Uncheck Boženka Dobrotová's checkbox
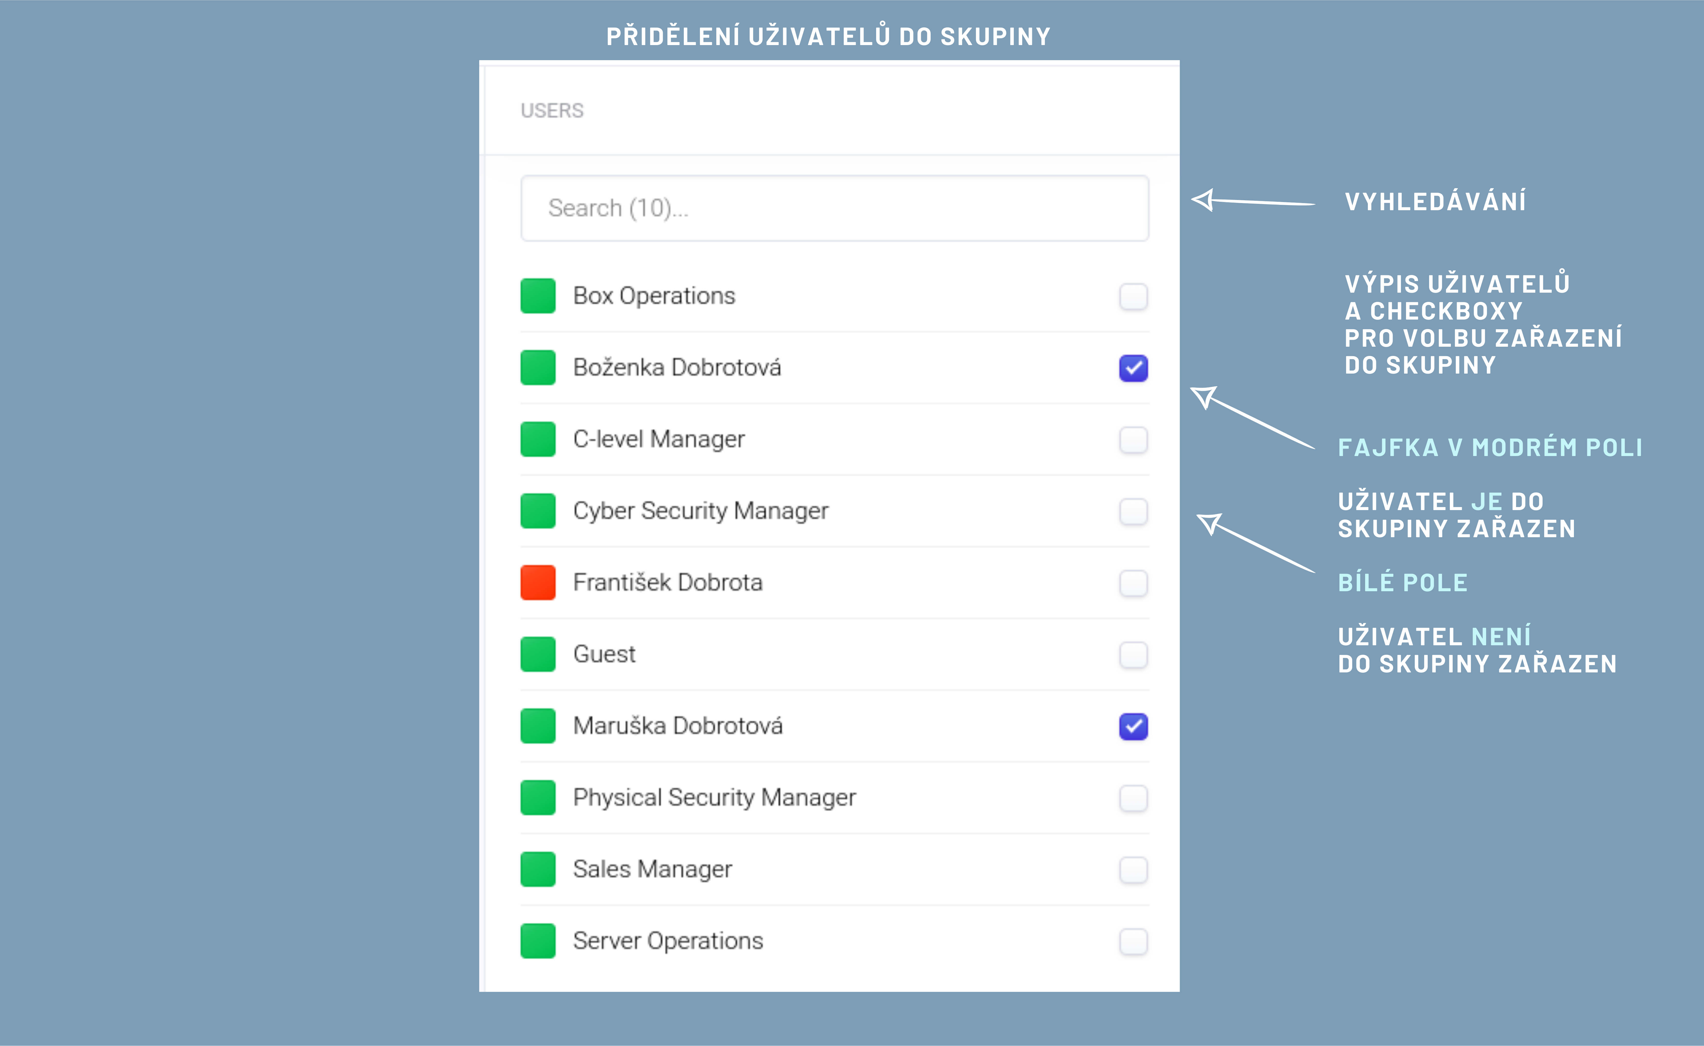Screen dimensions: 1704x1046 1133,368
